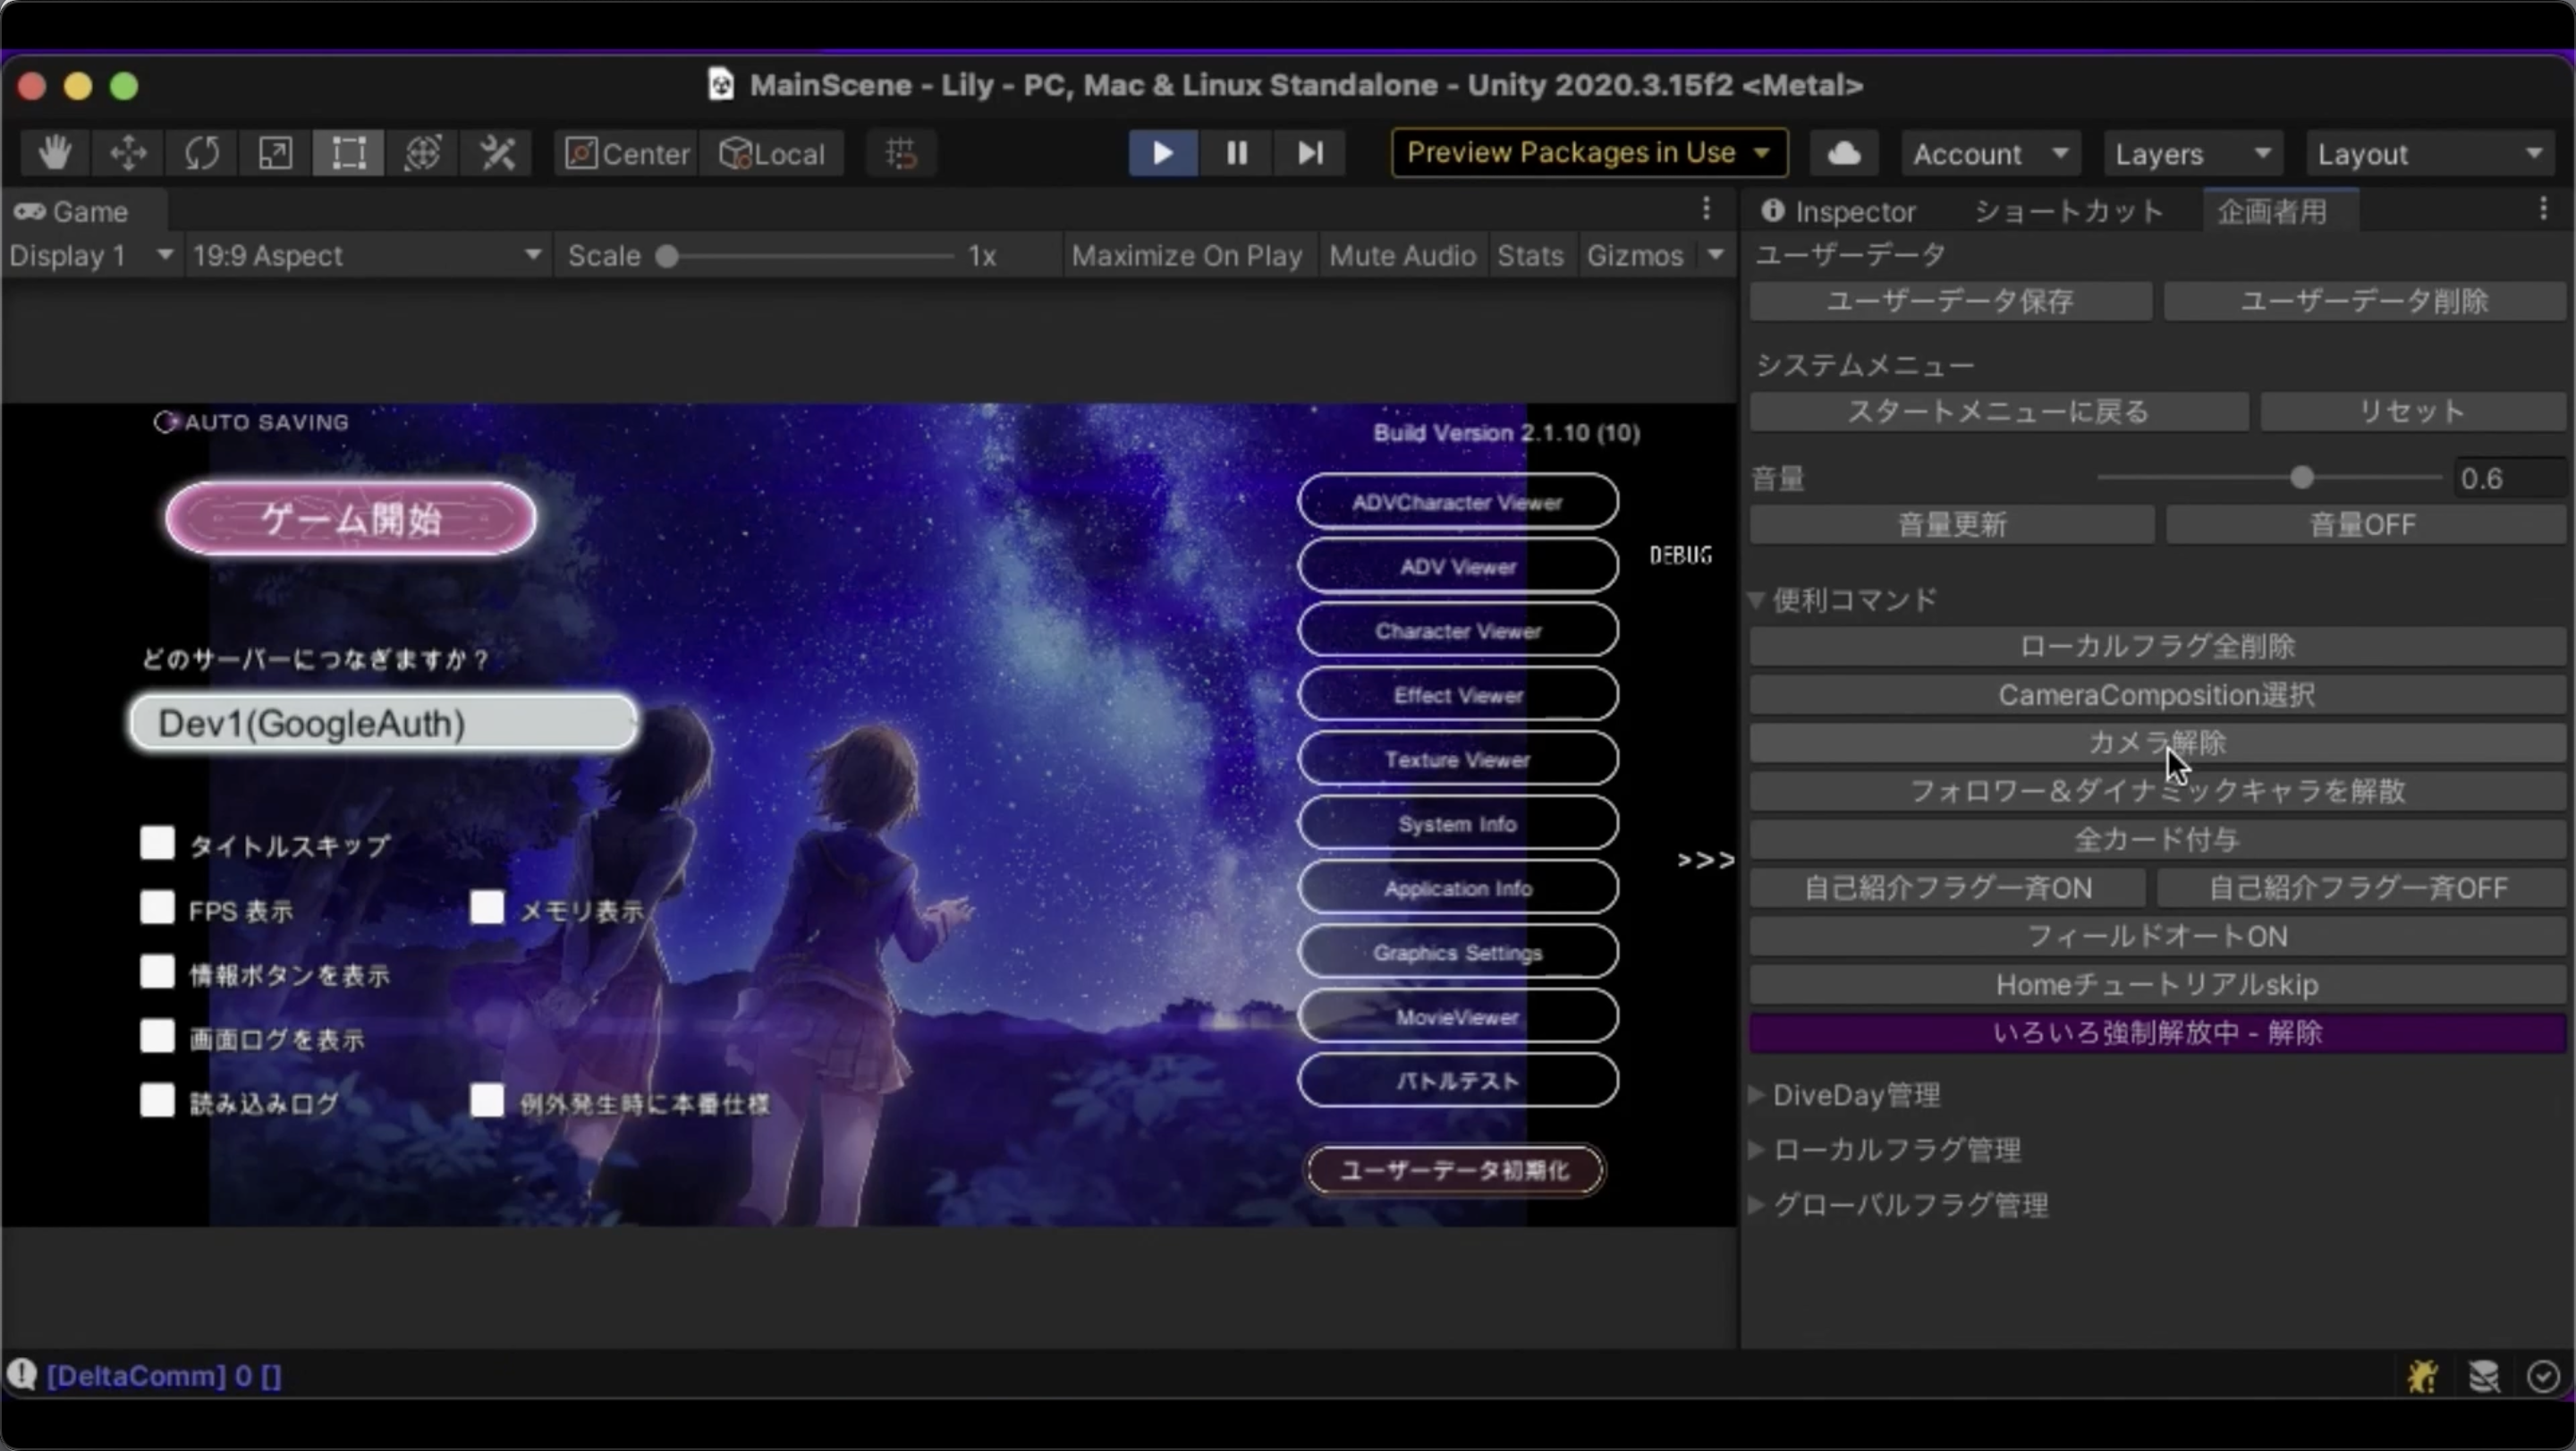Check the メモリ表示 checkbox
Viewport: 2576px width, 1451px height.
click(487, 908)
